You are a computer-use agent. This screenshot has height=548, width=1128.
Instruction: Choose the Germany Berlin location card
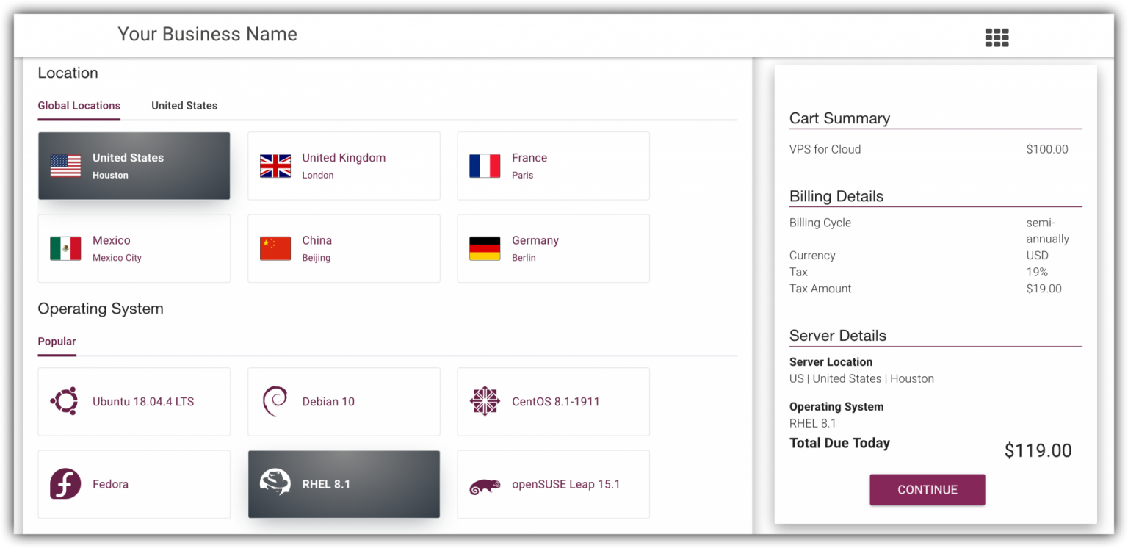tap(553, 248)
